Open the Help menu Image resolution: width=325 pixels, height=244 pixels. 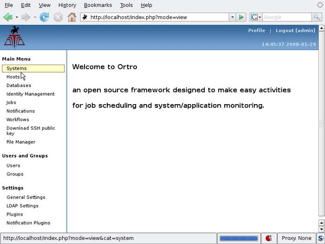tap(147, 5)
